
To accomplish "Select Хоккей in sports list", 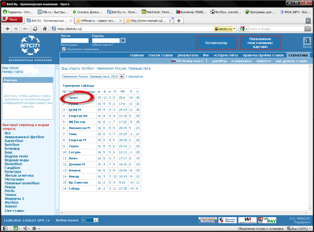I will 11,206.
